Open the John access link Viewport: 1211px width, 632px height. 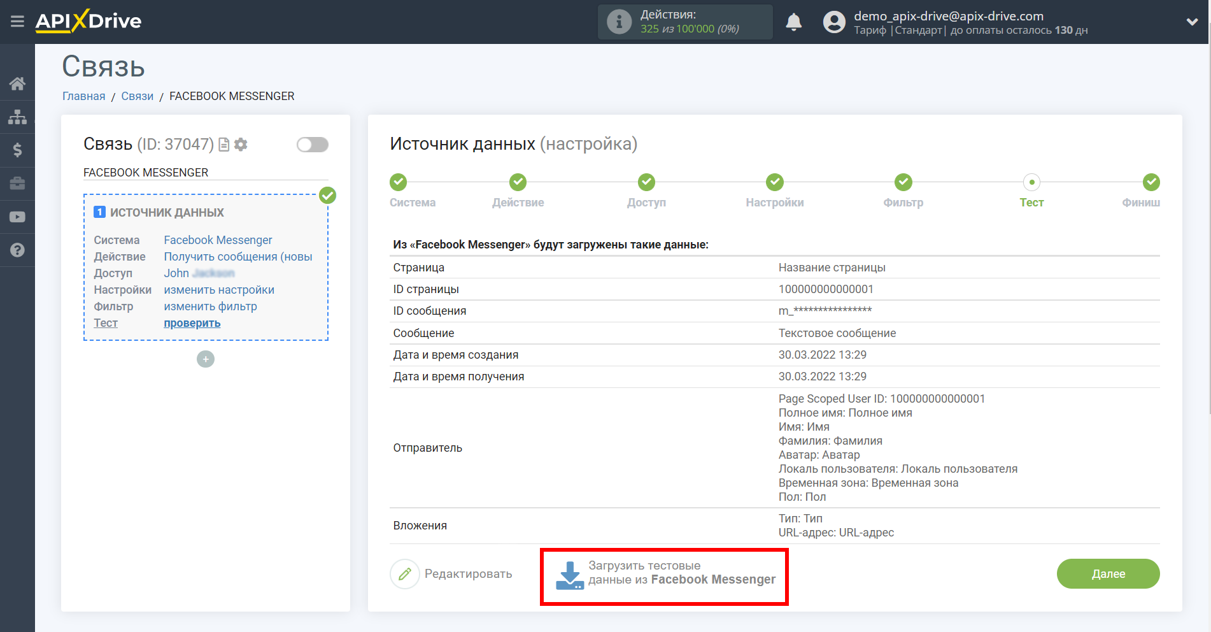pyautogui.click(x=199, y=273)
